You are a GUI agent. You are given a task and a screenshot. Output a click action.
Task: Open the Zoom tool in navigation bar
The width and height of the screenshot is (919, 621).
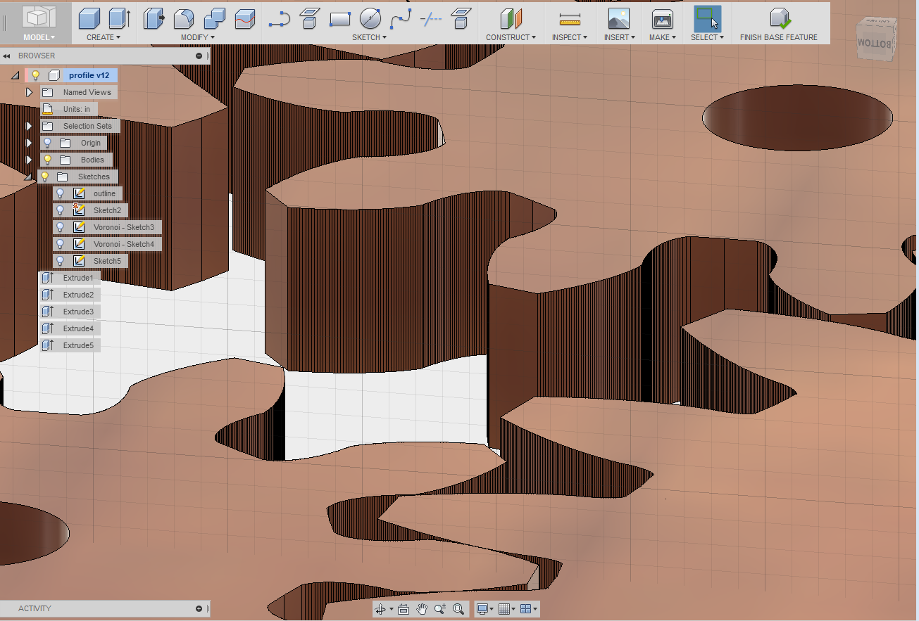point(439,609)
